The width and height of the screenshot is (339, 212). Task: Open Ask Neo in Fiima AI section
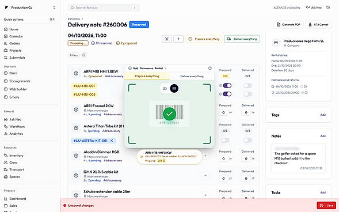tap(13, 119)
